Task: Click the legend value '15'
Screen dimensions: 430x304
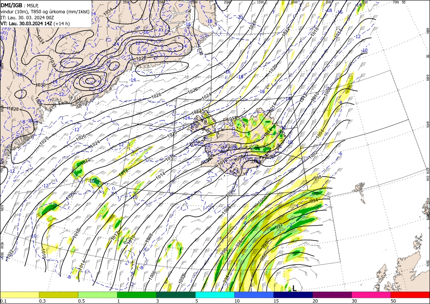Action: [276, 301]
